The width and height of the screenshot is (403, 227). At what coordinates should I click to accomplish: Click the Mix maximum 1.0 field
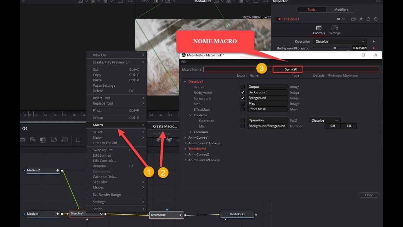(349, 126)
